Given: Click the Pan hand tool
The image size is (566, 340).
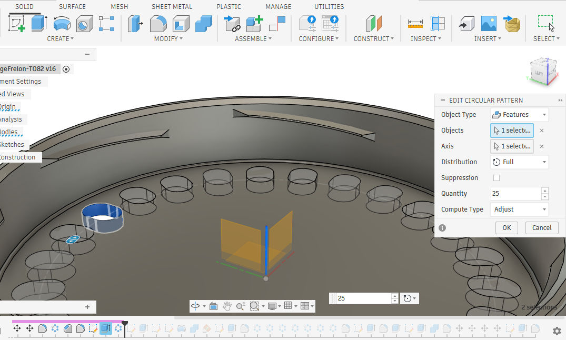Looking at the screenshot, I should [227, 306].
